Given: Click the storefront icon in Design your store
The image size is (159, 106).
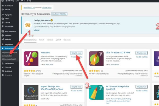Looking at the screenshot, I should point(28,25).
